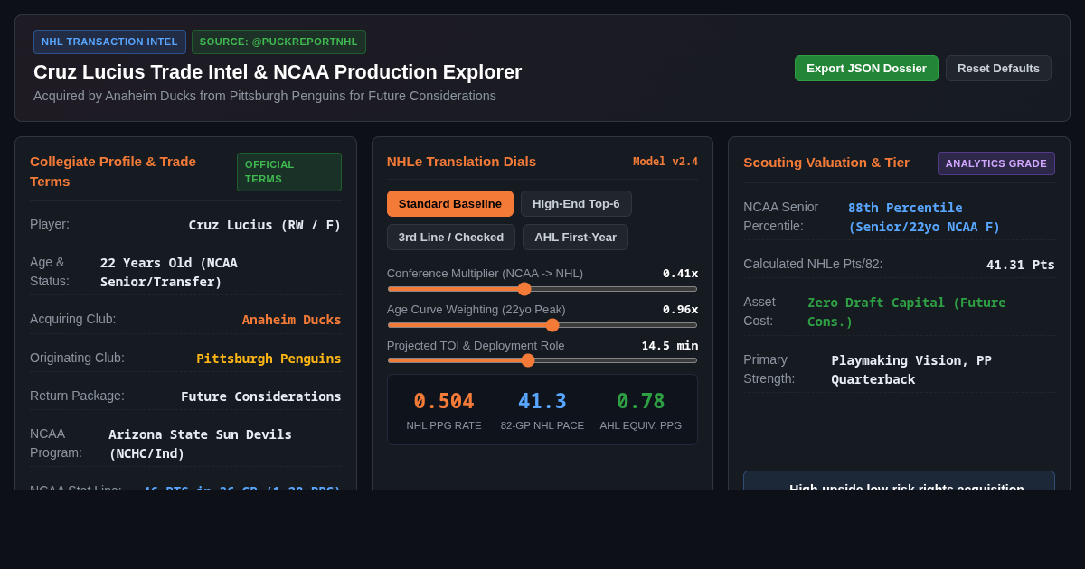The image size is (1085, 569).
Task: Click the 0.504 NHL PPG rate value
Action: click(444, 401)
